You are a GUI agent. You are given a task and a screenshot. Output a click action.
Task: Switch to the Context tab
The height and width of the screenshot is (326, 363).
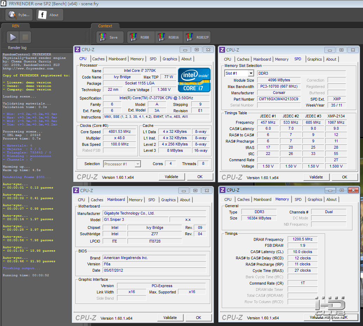click(x=105, y=26)
